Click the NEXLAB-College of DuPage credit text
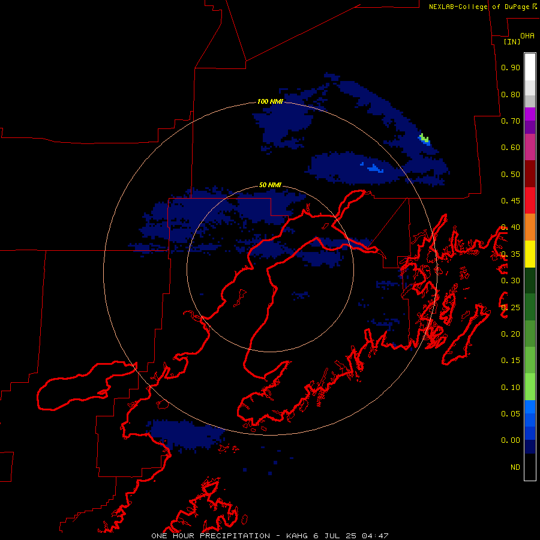Viewport: 540px width, 540px height. [479, 7]
